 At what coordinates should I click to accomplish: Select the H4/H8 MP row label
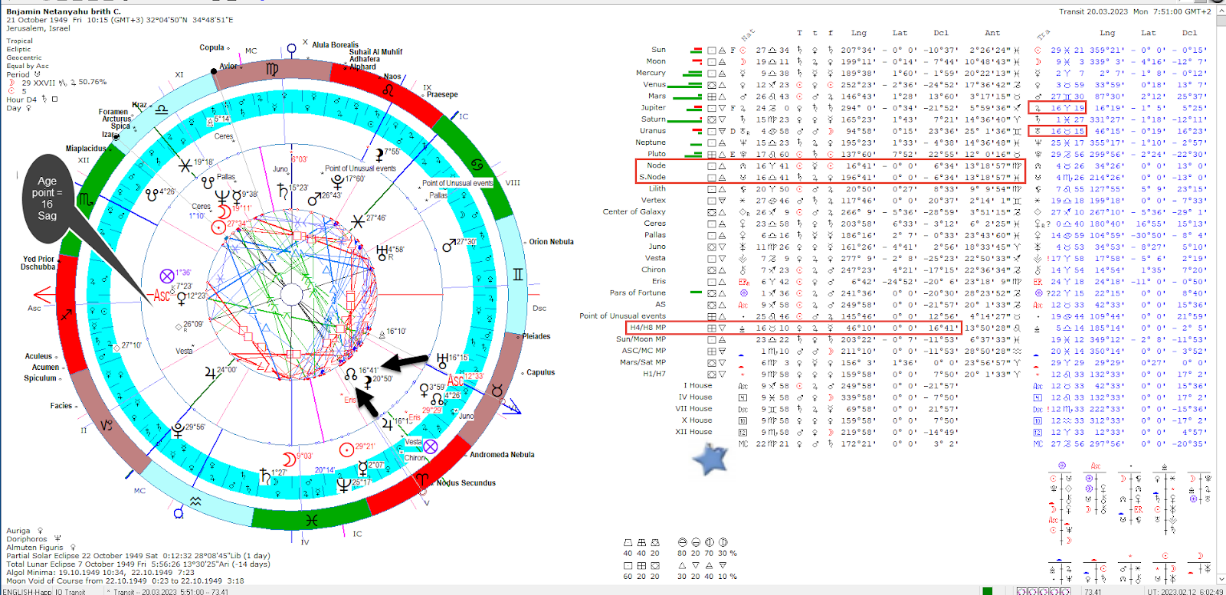pos(648,328)
